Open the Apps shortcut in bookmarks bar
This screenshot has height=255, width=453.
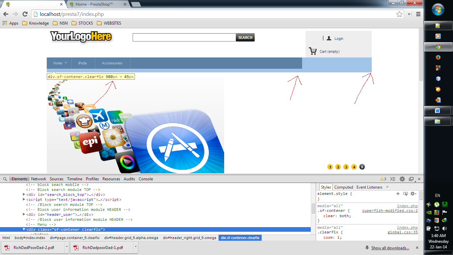[11, 23]
